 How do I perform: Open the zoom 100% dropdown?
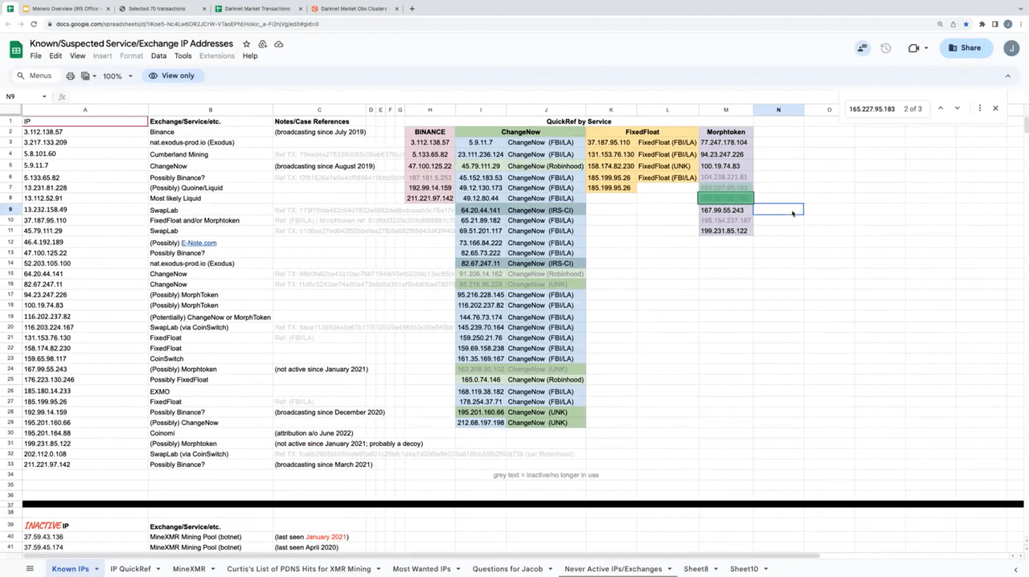pos(117,76)
